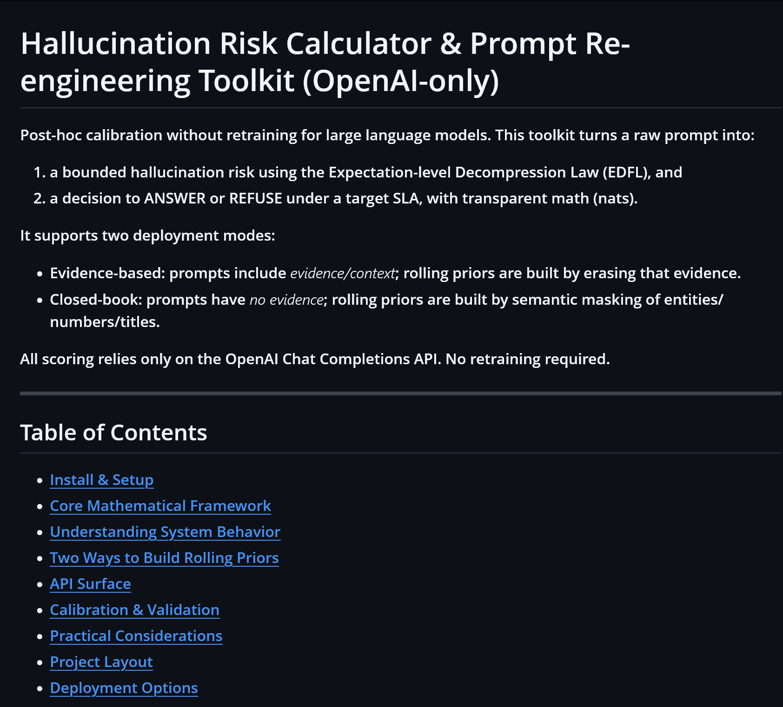This screenshot has height=707, width=783.
Task: Open the API Surface link
Action: click(90, 584)
